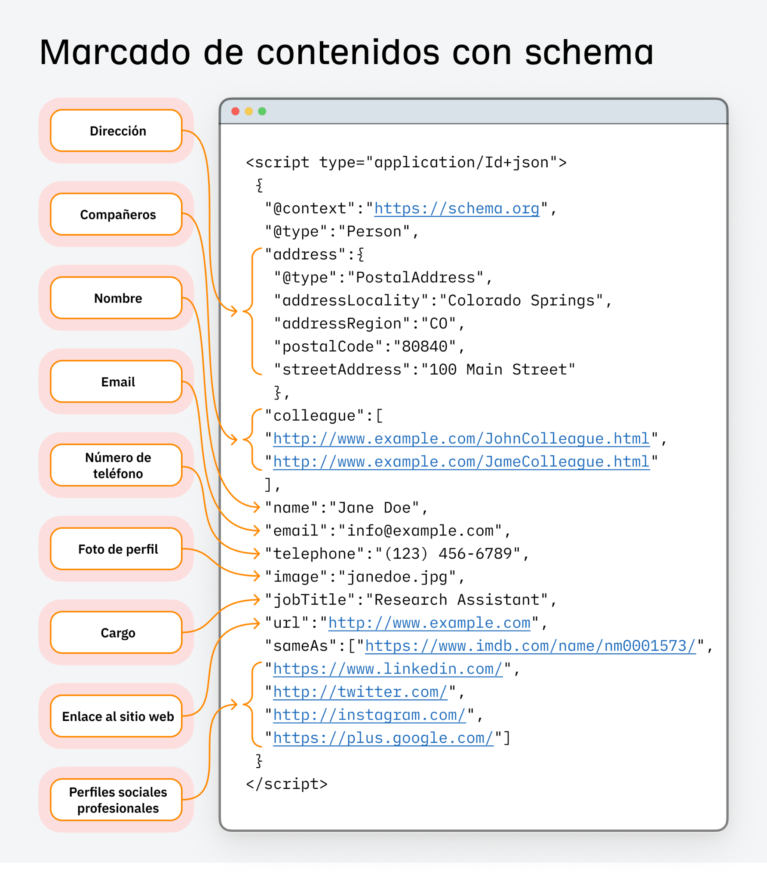The height and width of the screenshot is (881, 767).
Task: Click the Enlace al sitio web label box
Action: click(x=117, y=716)
